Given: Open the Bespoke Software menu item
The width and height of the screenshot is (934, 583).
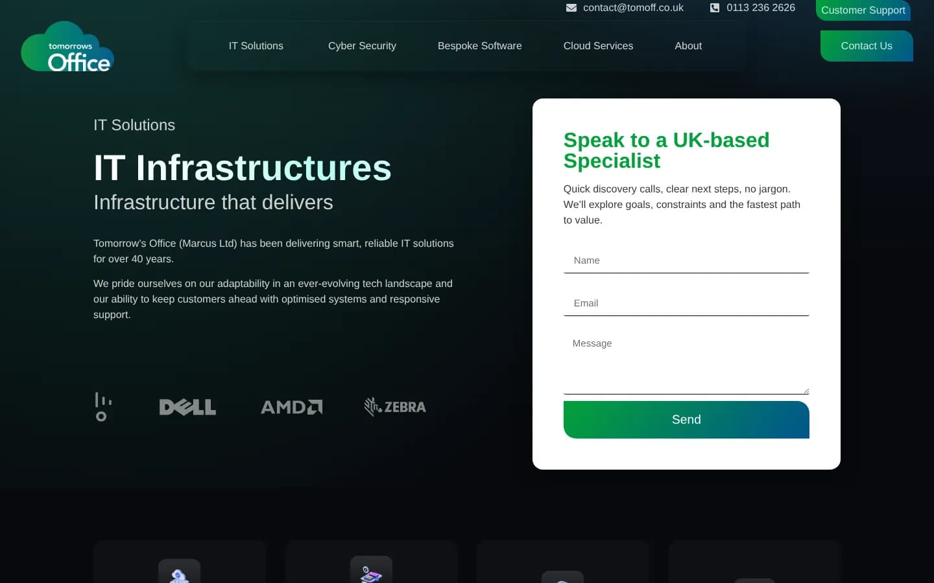Looking at the screenshot, I should click(x=480, y=46).
